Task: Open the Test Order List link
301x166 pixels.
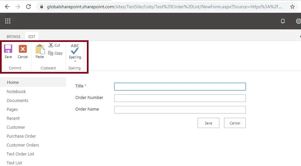Action: point(20,154)
